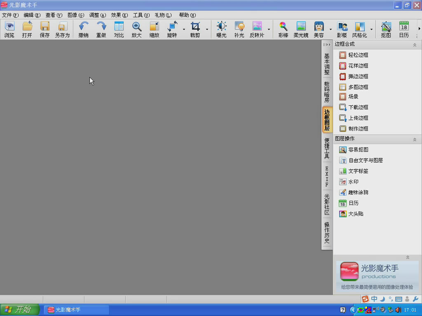Image resolution: width=422 pixels, height=316 pixels.
Task: Open the 工具 menu
Action: coord(141,15)
